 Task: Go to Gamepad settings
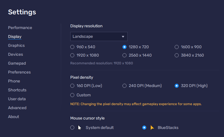point(17,63)
